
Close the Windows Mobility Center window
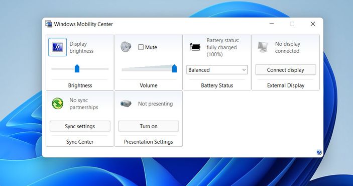(x=313, y=24)
